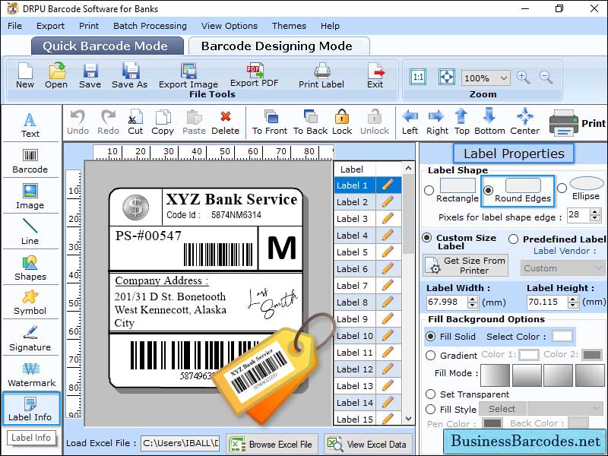Select Label 5 from the label list
Screen dimensions: 608x456
coord(353,252)
